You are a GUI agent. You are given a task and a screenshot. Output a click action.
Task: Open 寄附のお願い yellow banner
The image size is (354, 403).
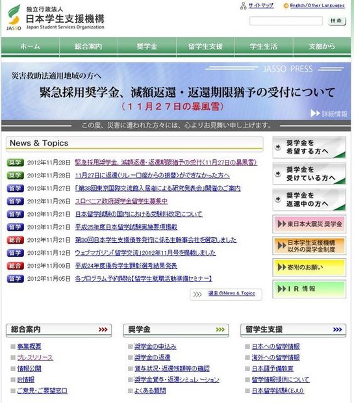pyautogui.click(x=309, y=267)
